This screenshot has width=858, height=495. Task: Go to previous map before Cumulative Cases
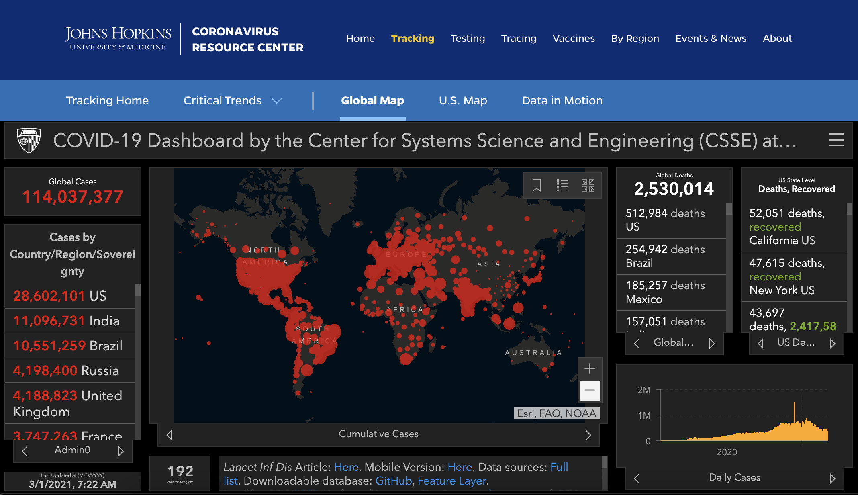(170, 435)
